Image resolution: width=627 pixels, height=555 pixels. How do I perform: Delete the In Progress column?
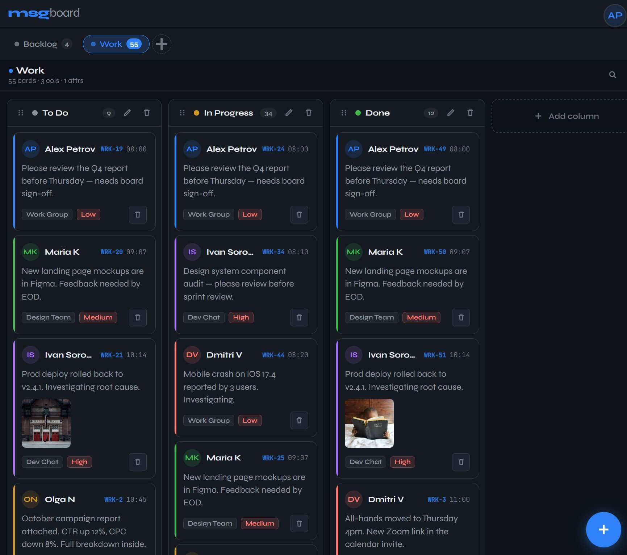click(309, 113)
